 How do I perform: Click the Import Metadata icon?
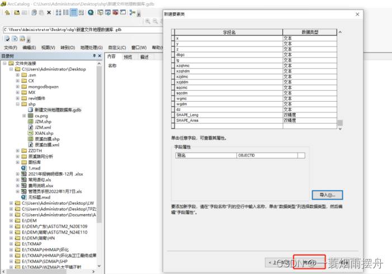[22, 39]
